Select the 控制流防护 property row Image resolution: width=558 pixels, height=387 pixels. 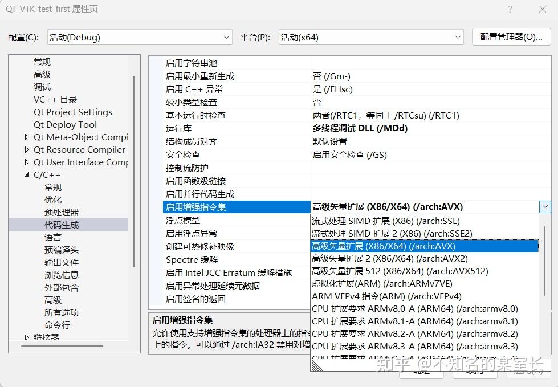tap(357, 168)
